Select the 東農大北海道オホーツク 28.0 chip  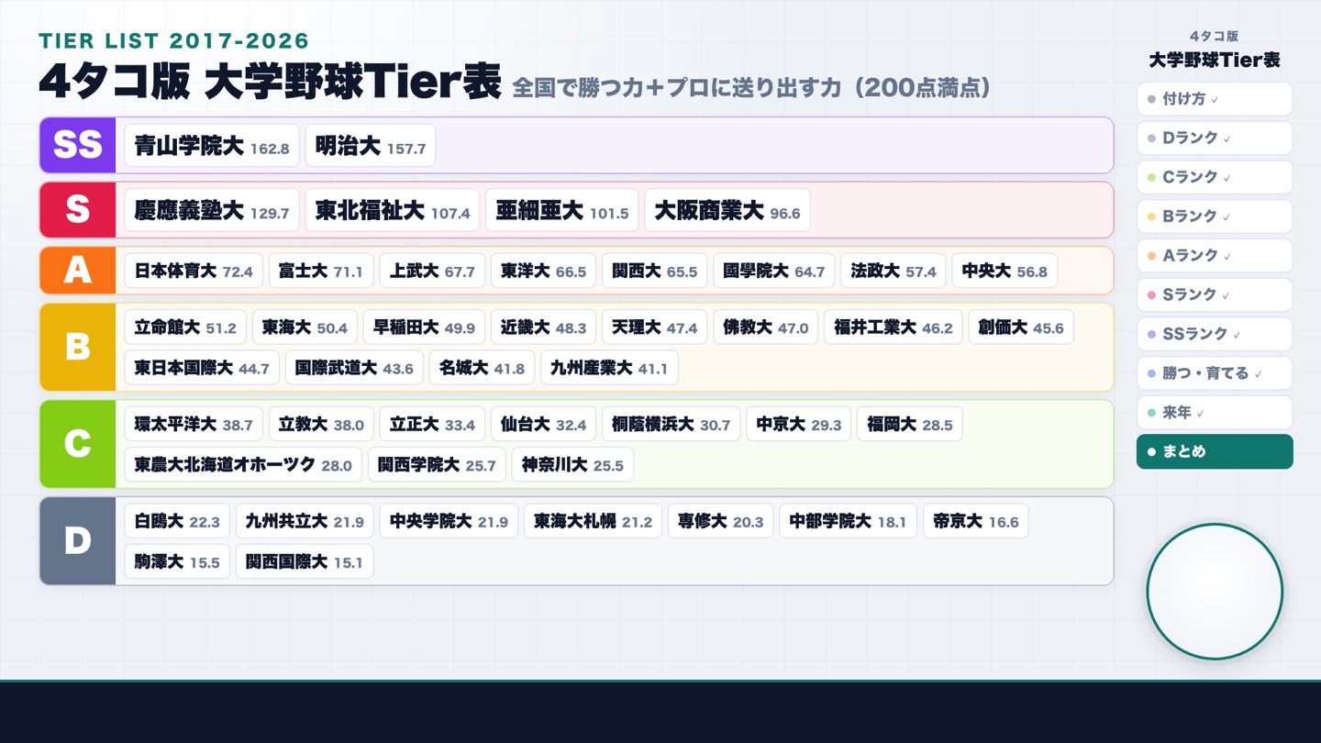243,465
